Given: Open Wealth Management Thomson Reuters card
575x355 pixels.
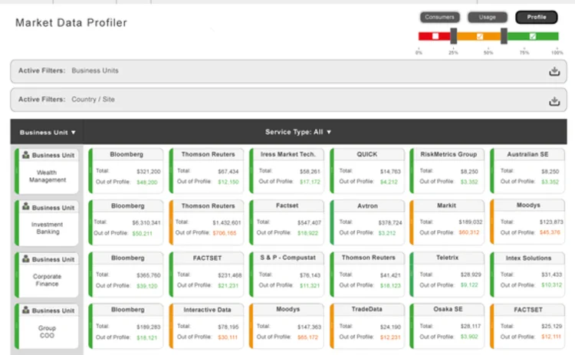Looking at the screenshot, I should [207, 170].
